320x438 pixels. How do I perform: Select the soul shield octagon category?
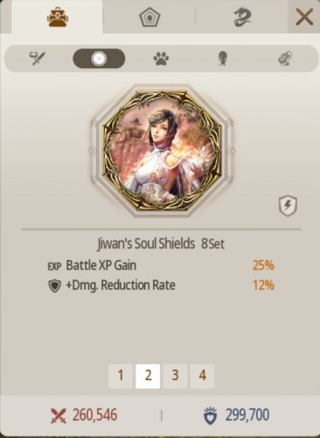point(99,59)
